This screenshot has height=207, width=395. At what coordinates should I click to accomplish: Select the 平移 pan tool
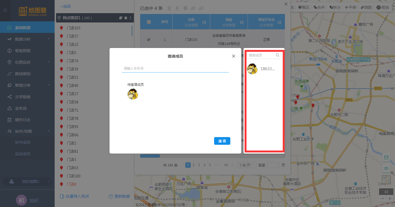[351, 7]
